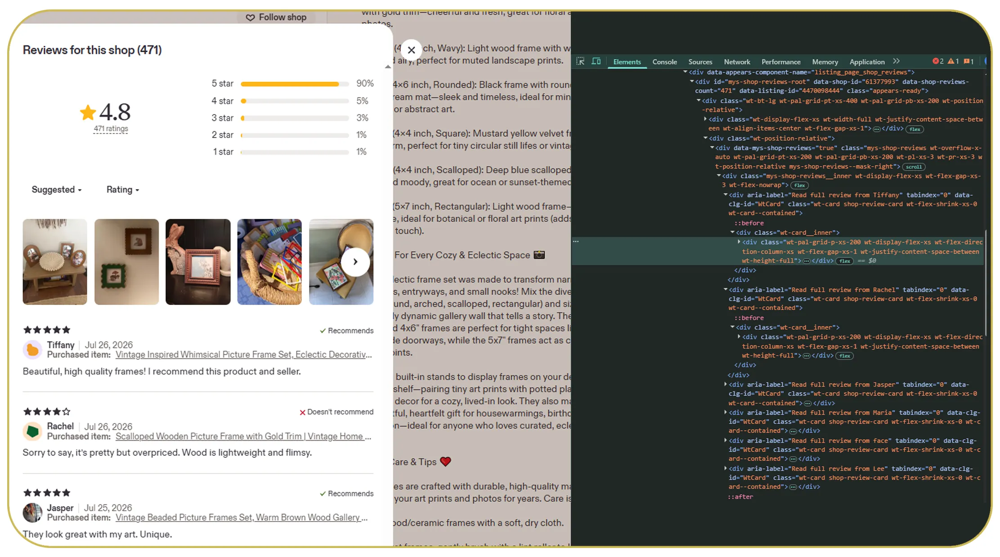Collapse the Rachel review card node
This screenshot has width=1000, height=557.
(726, 289)
